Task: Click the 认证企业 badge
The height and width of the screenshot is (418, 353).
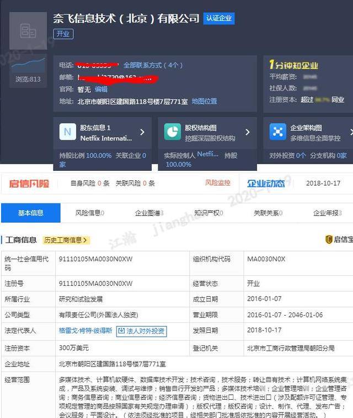Action: pyautogui.click(x=219, y=18)
